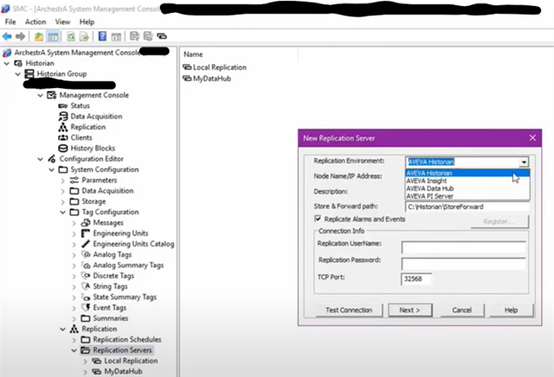Click the Historian Group server icon
The height and width of the screenshot is (377, 554).
pos(29,73)
